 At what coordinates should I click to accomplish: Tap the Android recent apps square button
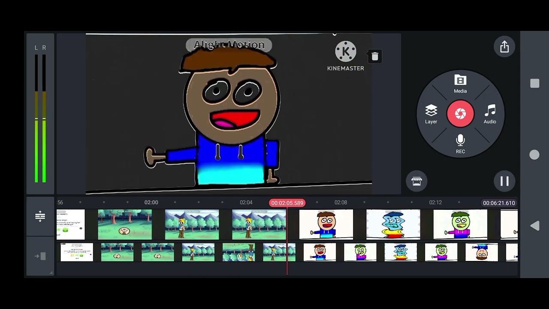pyautogui.click(x=534, y=84)
